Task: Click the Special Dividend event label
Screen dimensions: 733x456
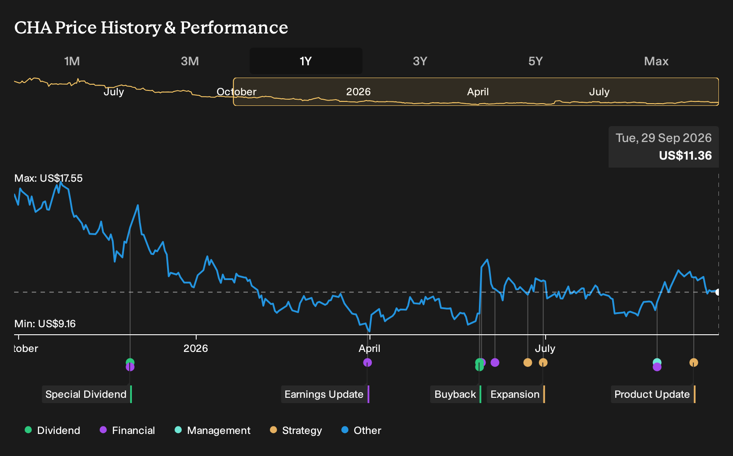Action: point(87,394)
